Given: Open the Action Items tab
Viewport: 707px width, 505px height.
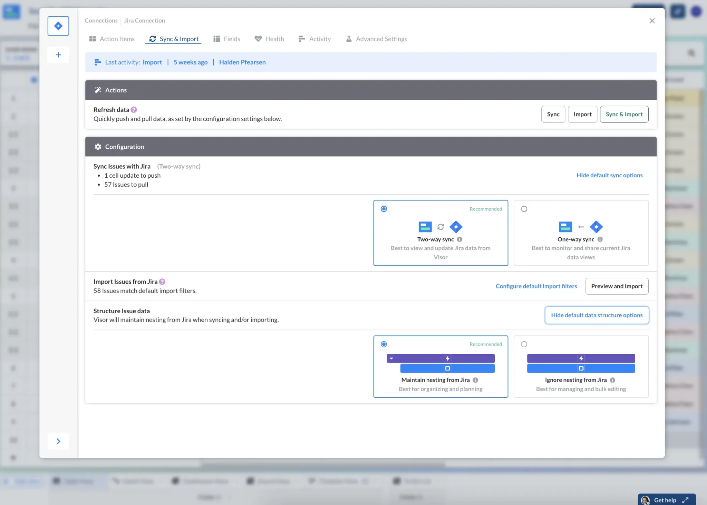Looking at the screenshot, I should 112,39.
